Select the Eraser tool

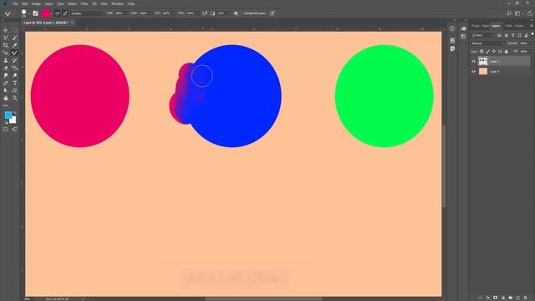click(x=6, y=68)
